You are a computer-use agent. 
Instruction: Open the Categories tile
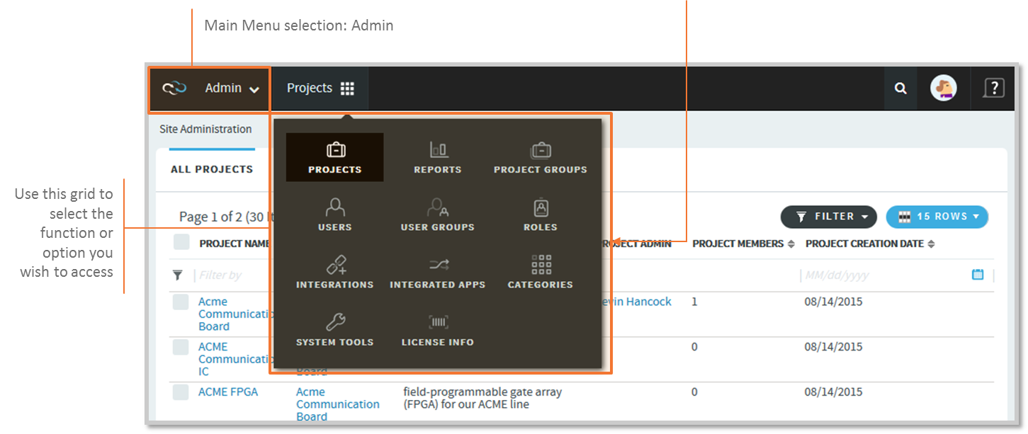point(541,272)
